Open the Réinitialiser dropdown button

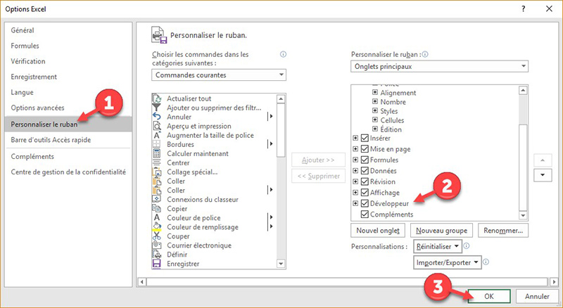(x=437, y=246)
